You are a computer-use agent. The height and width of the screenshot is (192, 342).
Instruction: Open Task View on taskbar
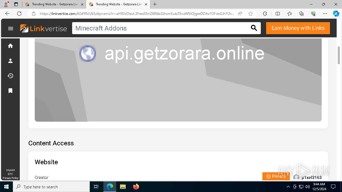coord(96,187)
